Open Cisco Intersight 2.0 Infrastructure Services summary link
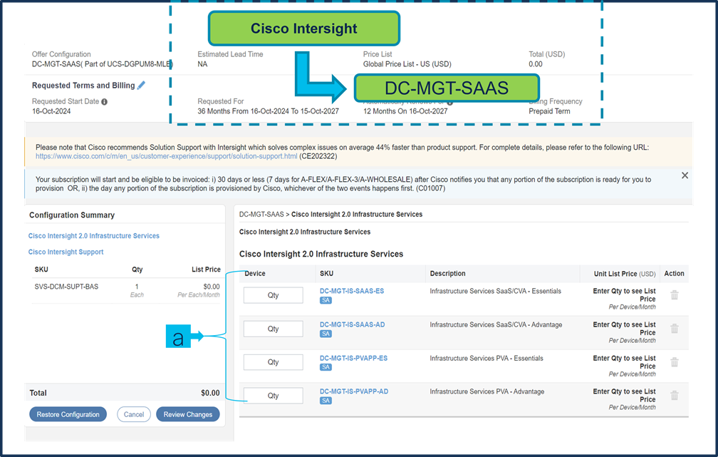 (x=94, y=235)
